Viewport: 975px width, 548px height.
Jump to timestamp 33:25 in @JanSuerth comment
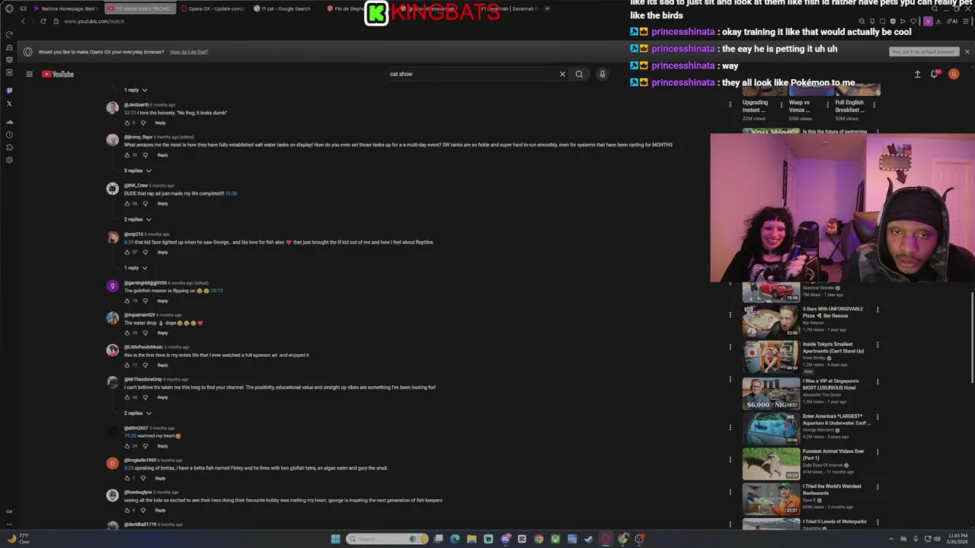tap(130, 113)
